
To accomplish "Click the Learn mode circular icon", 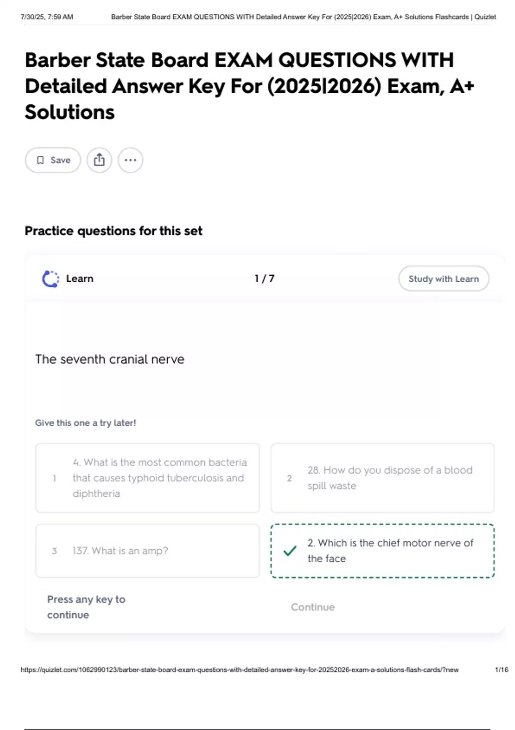I will click(x=51, y=279).
